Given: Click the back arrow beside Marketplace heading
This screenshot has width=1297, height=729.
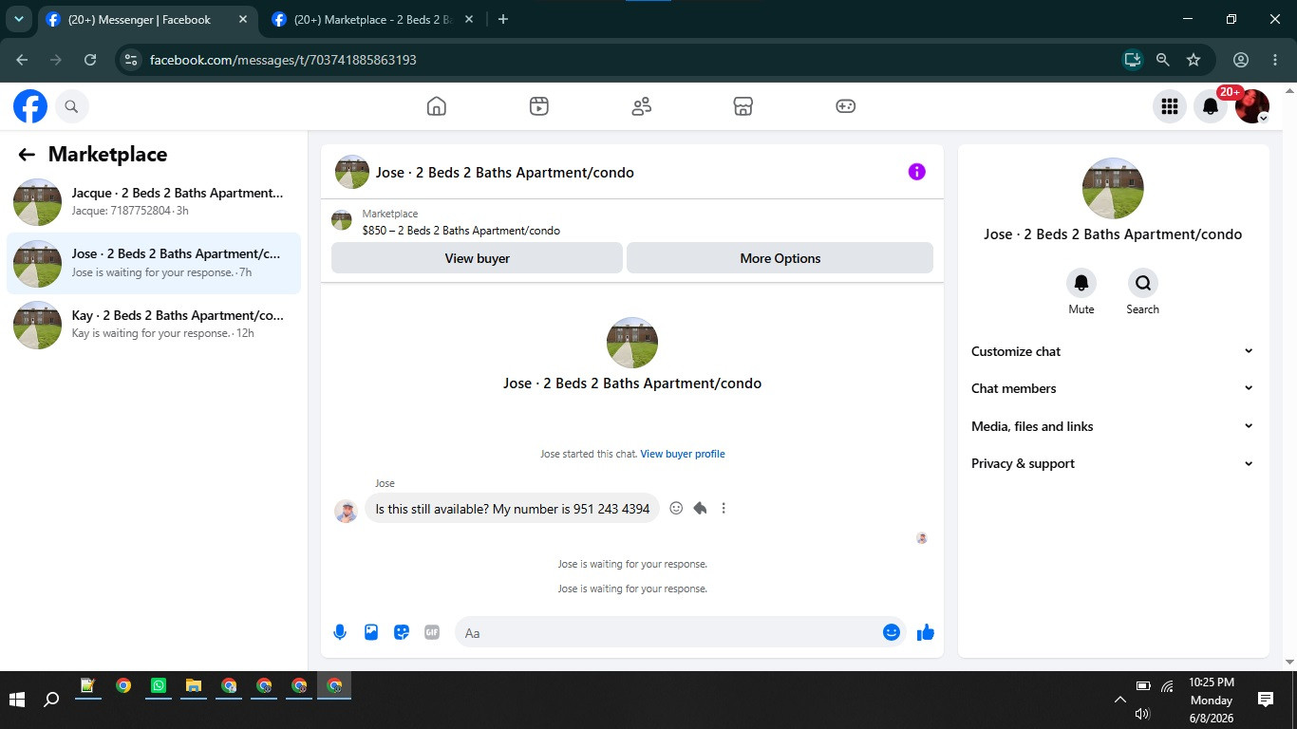Looking at the screenshot, I should (27, 155).
